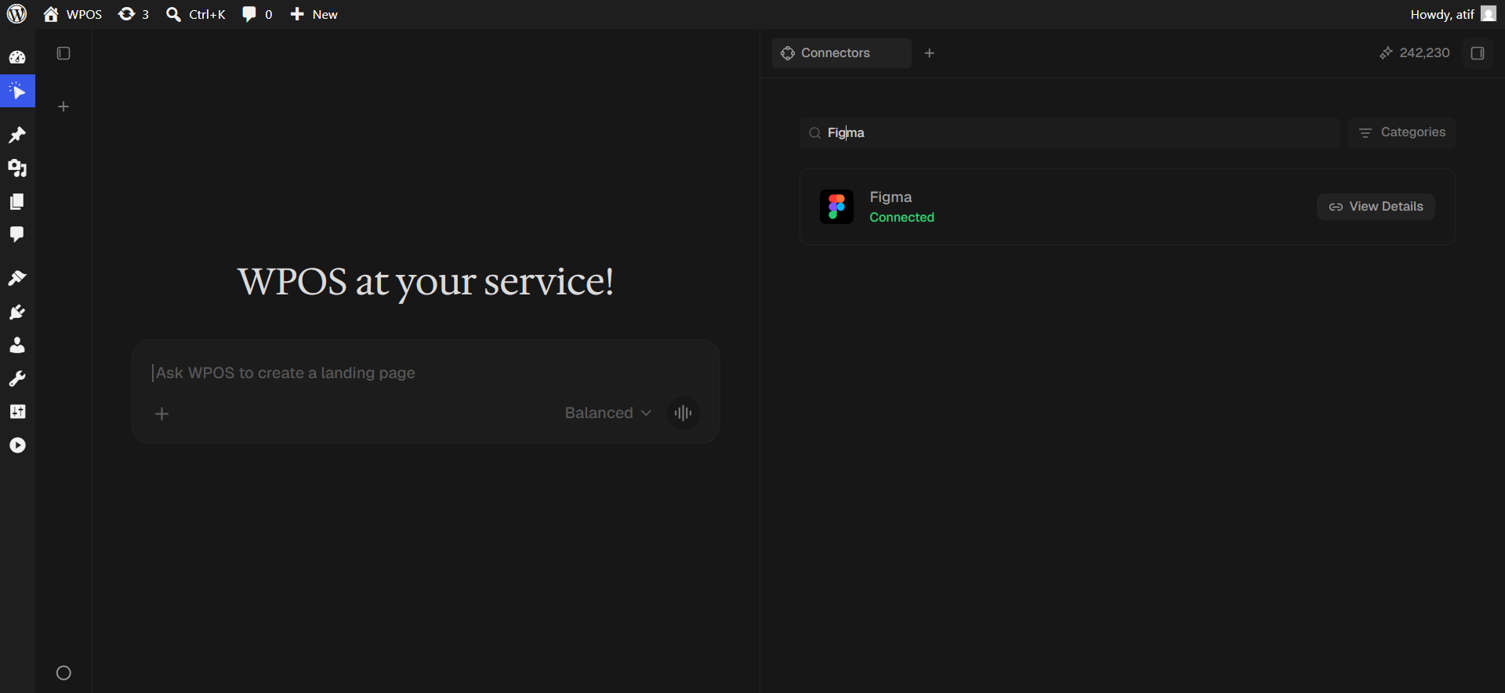1505x693 pixels.
Task: Open Appearance brush icon in sidebar
Action: coord(17,279)
